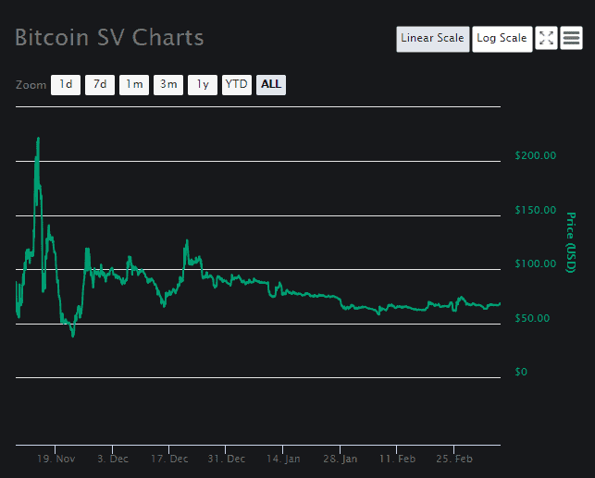Click the $100.00 price axis label
Screen dimensions: 595x478
coord(536,264)
